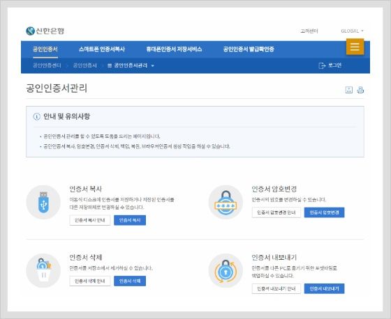Click the USB certificate copy icon
The width and height of the screenshot is (391, 319).
43,202
